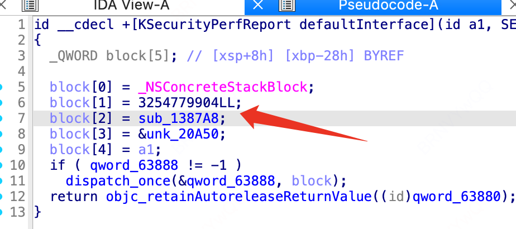Click the _NSConcreteStackBlock symbol

(223, 87)
